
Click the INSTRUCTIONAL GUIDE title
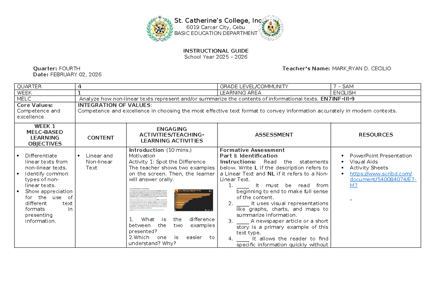coord(216,51)
